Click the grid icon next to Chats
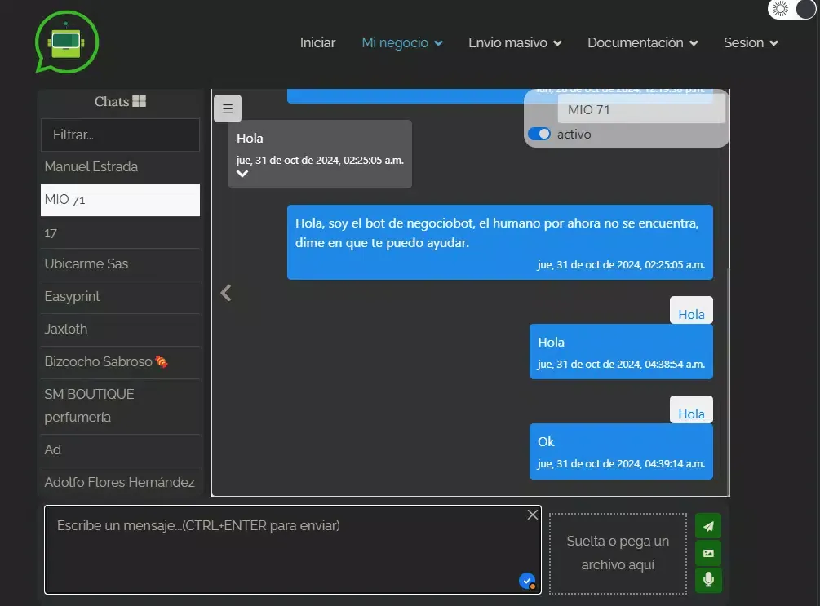 140,101
